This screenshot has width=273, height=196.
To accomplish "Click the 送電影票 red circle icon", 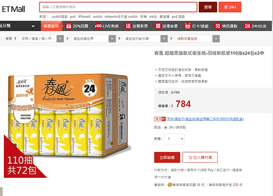I will click(x=128, y=26).
